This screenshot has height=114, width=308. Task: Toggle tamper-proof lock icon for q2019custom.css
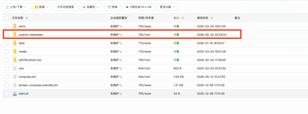pos(121,60)
